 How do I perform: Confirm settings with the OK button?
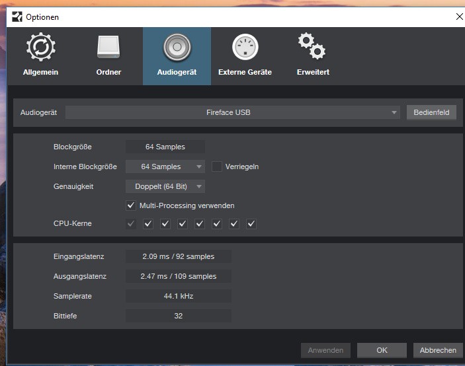382,350
